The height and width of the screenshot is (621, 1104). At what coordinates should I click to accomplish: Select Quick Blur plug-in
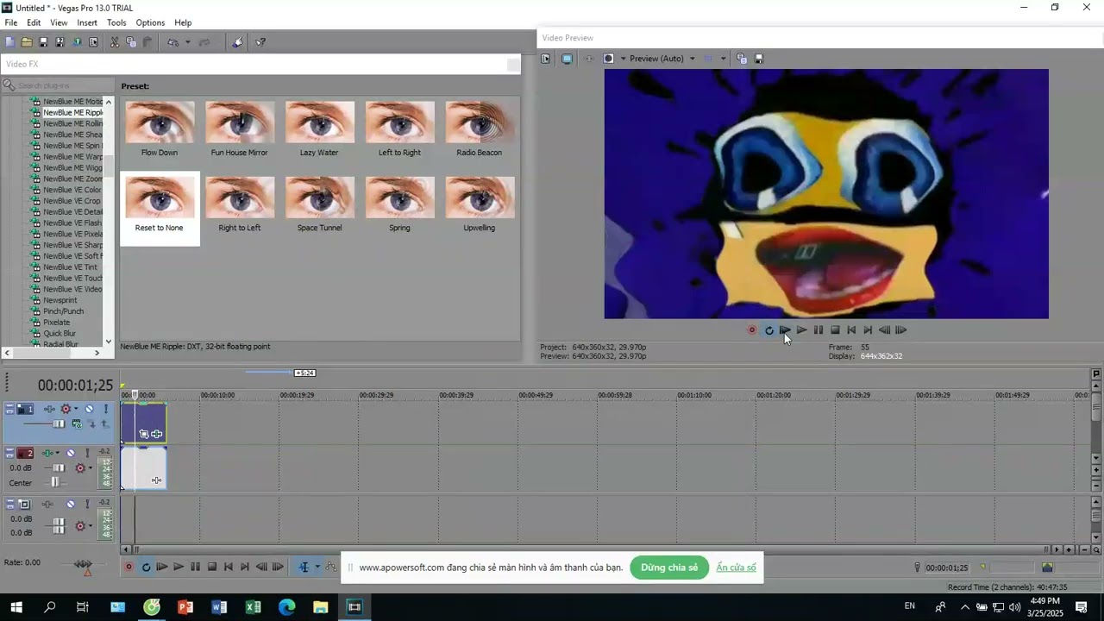coord(60,334)
